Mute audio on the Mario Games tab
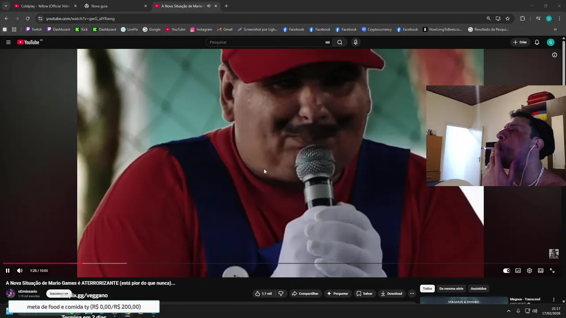This screenshot has height=318, width=566. click(209, 6)
